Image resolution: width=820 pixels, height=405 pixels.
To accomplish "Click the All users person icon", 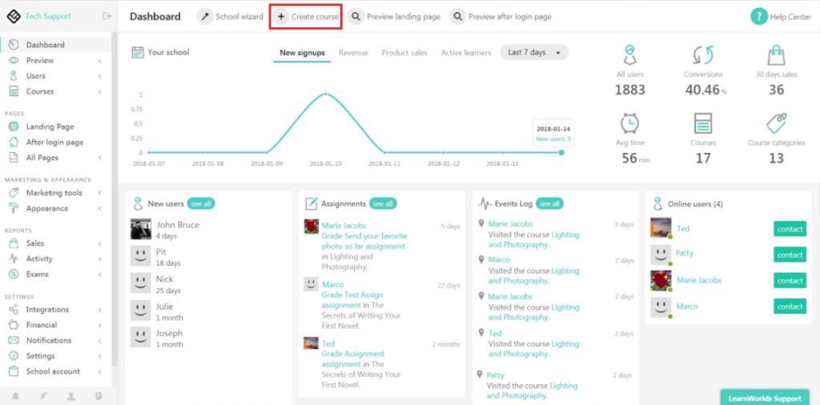I will pos(629,55).
